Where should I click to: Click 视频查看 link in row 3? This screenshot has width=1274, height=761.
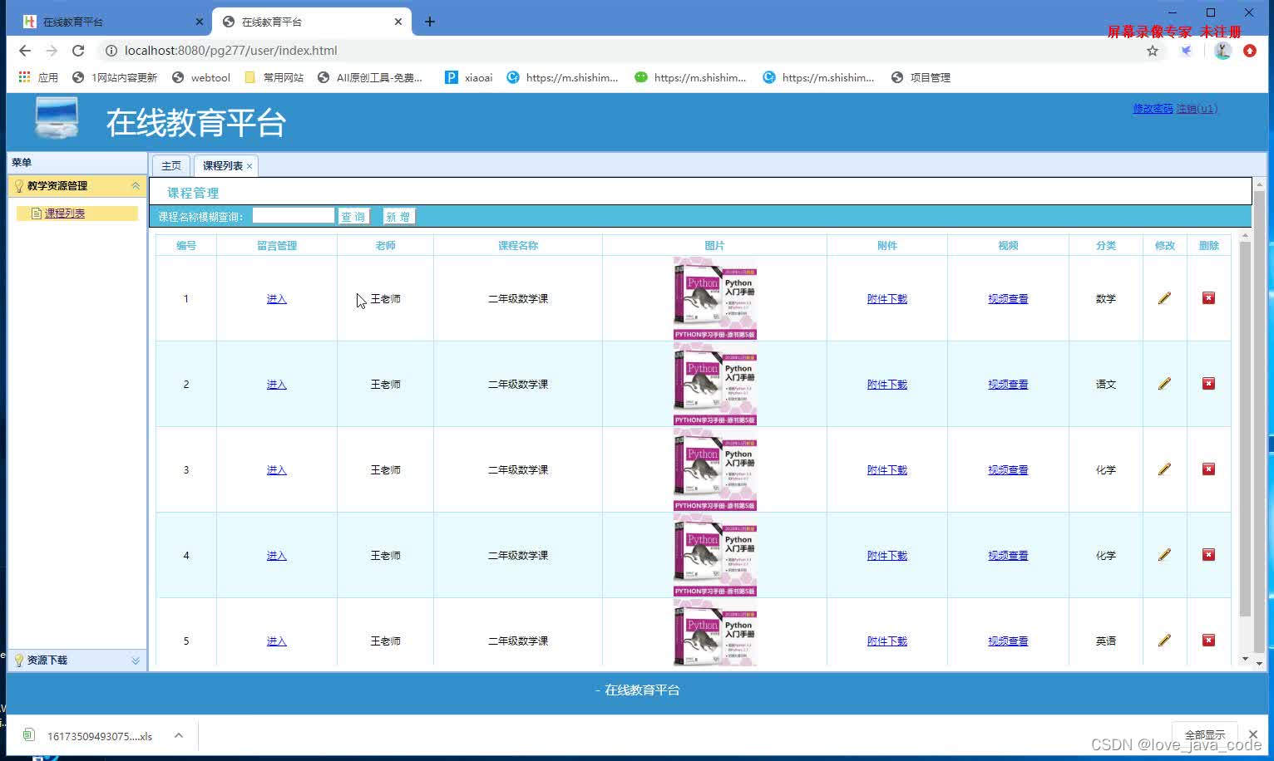pos(1008,470)
